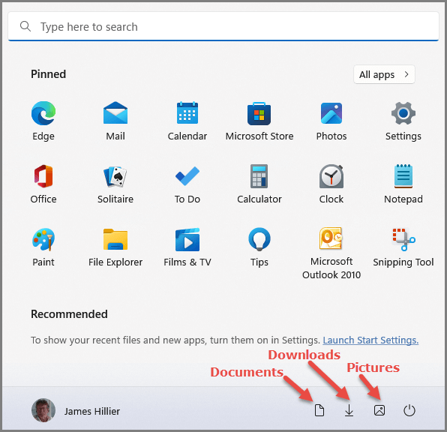Click the Type here to search box
The height and width of the screenshot is (432, 447).
(x=223, y=26)
